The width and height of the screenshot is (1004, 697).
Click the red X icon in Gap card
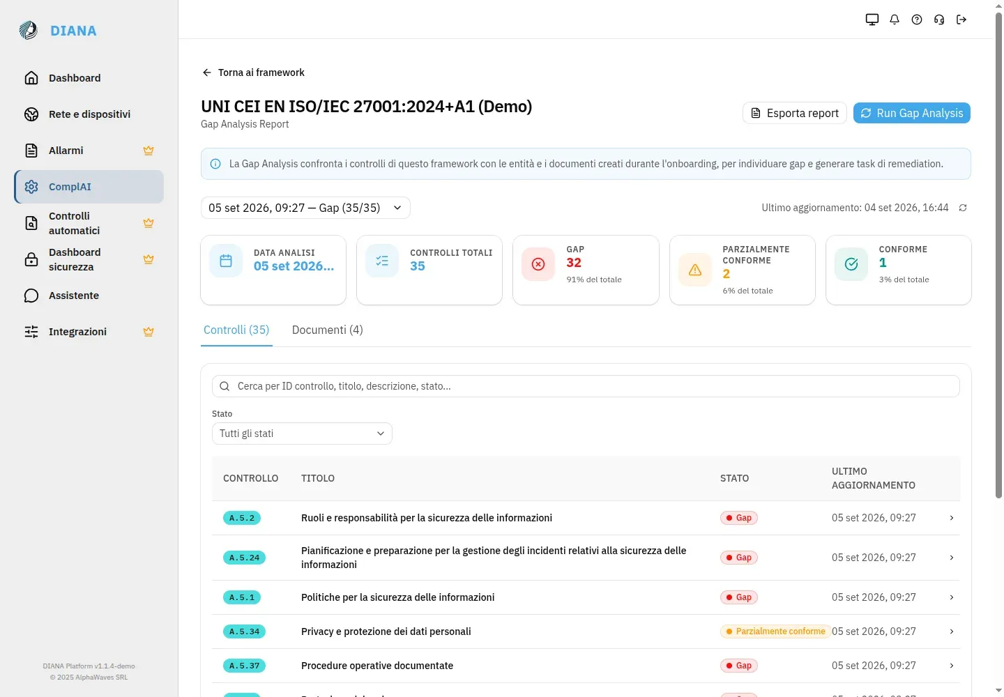[x=538, y=264]
